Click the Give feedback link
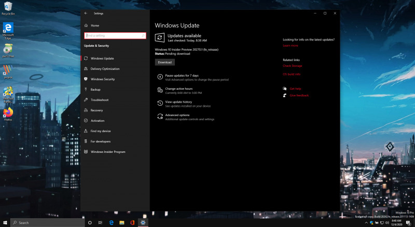 (299, 95)
